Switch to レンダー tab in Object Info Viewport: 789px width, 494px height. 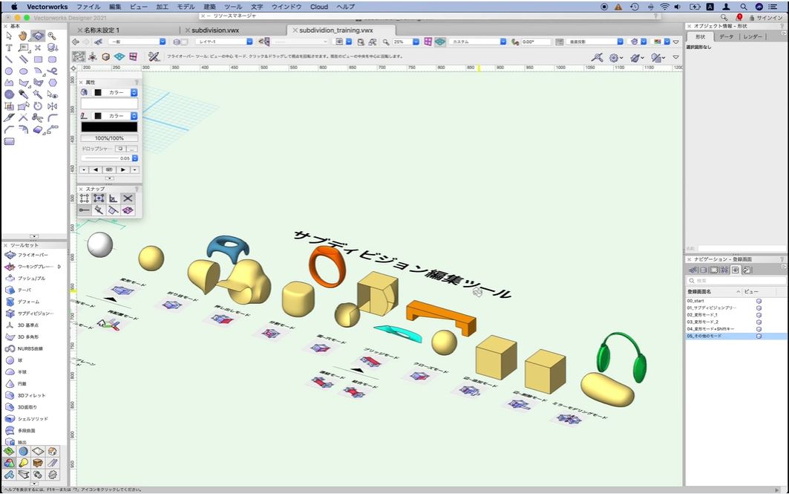click(753, 36)
